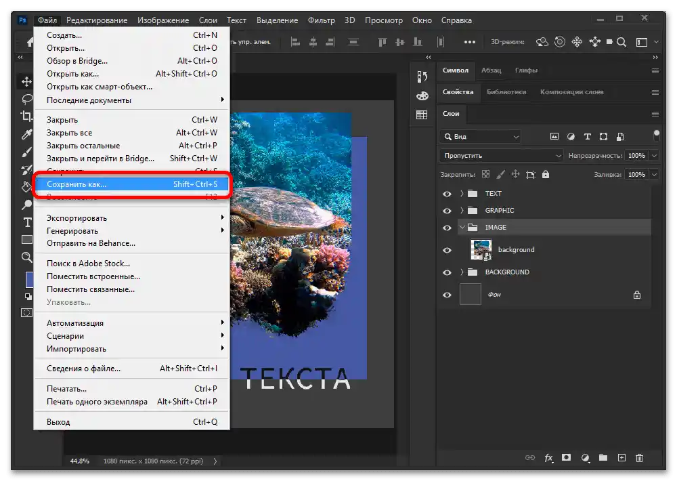Toggle lock transparent pixels

[x=485, y=174]
